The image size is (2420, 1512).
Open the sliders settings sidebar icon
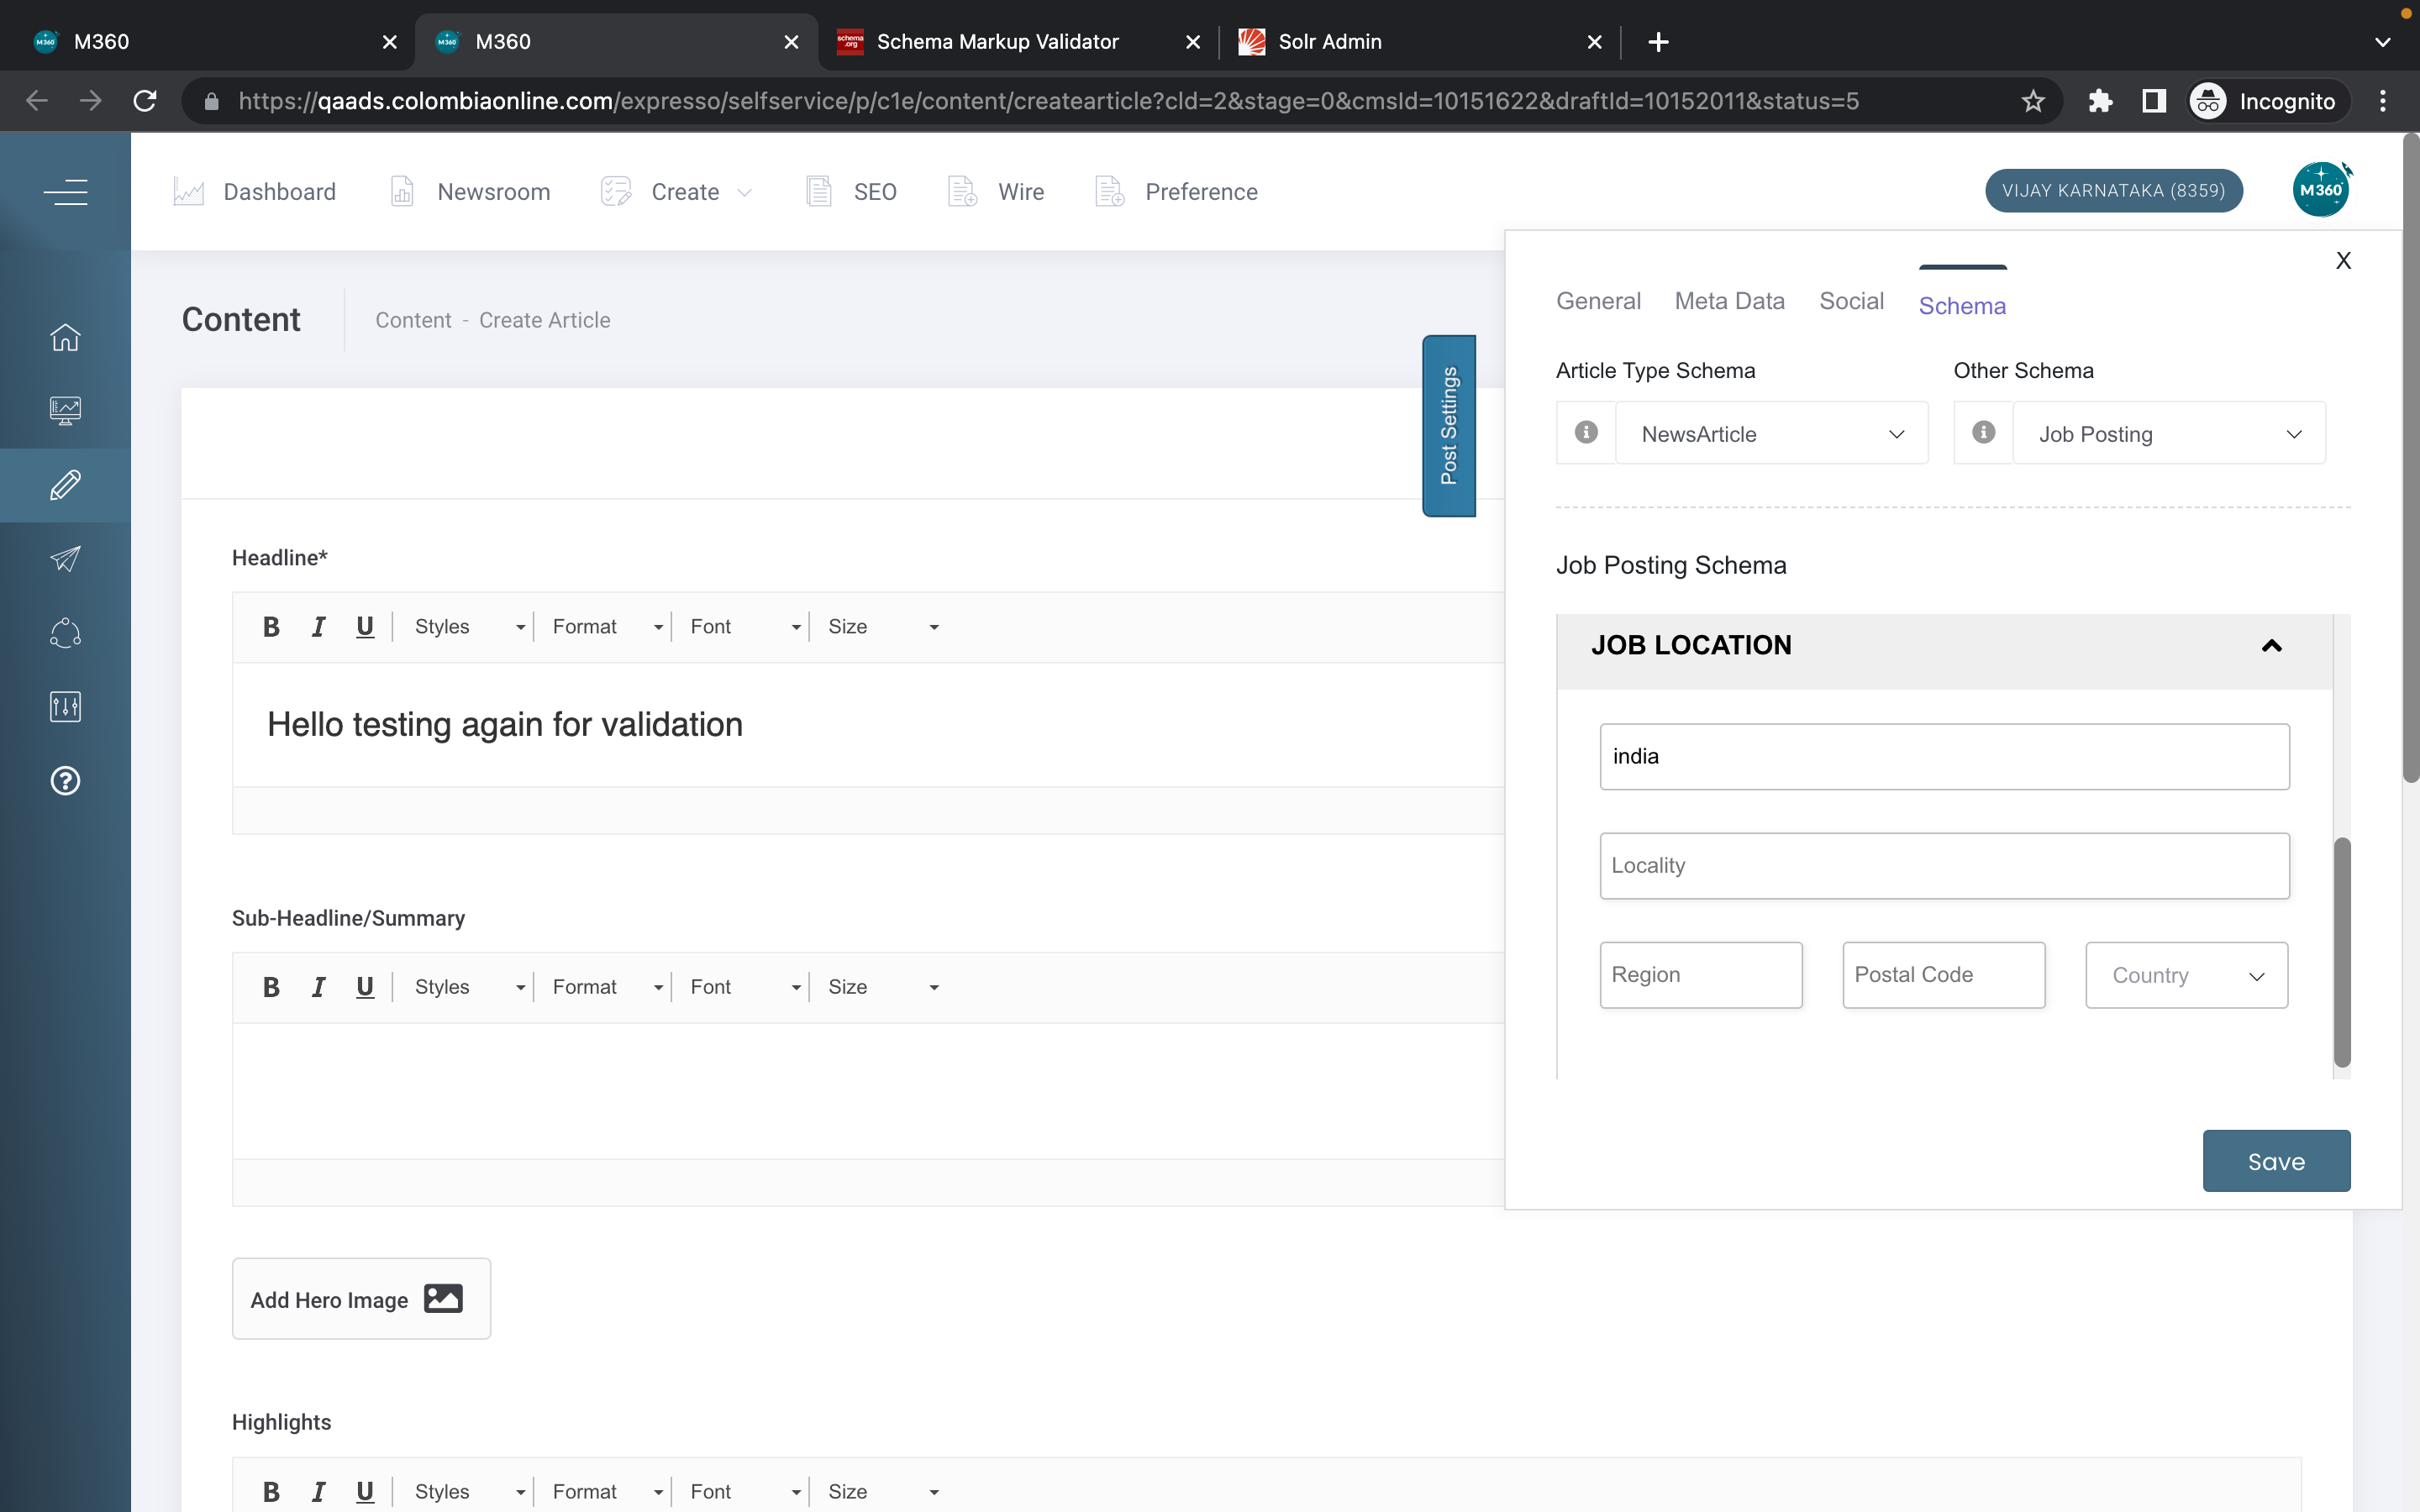point(65,707)
